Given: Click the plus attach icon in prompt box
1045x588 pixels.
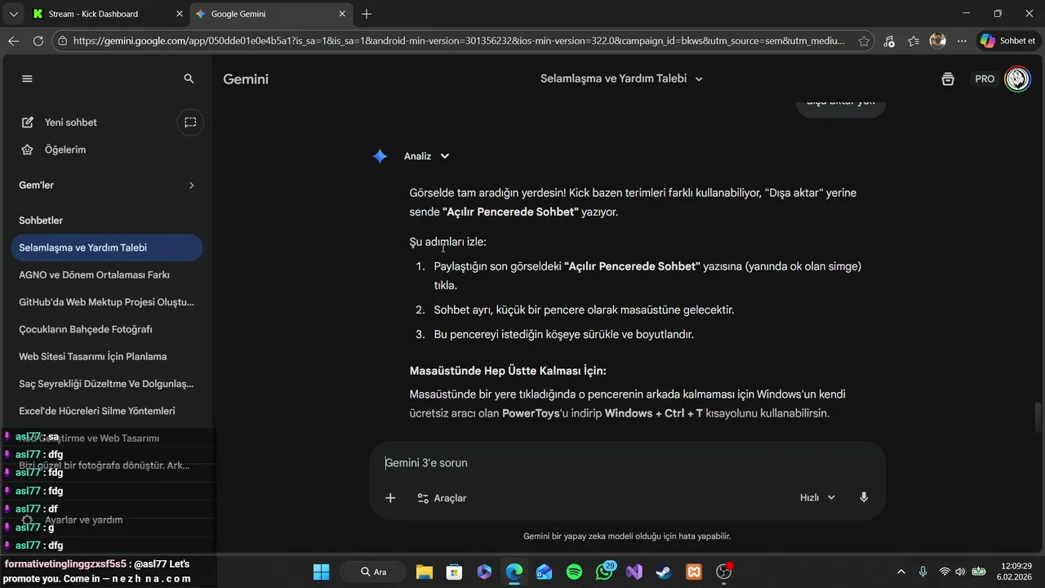Looking at the screenshot, I should (x=390, y=497).
